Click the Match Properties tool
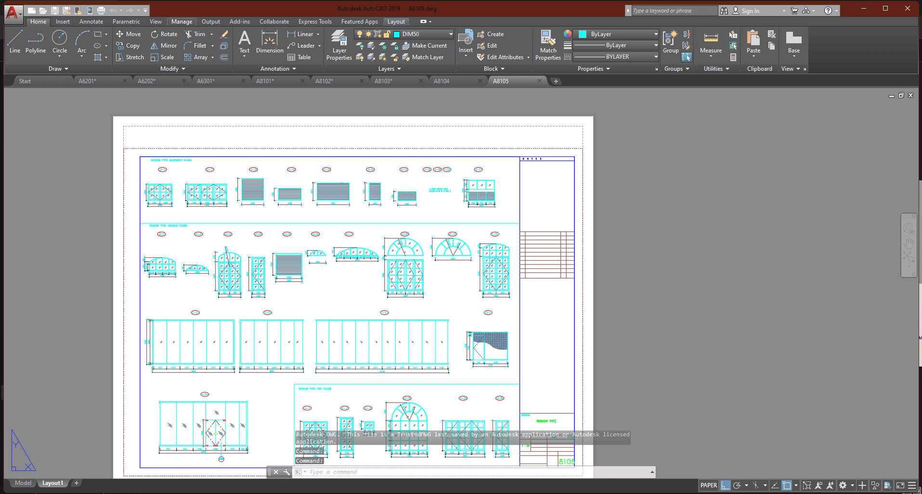Viewport: 922px width, 494px height. point(548,45)
